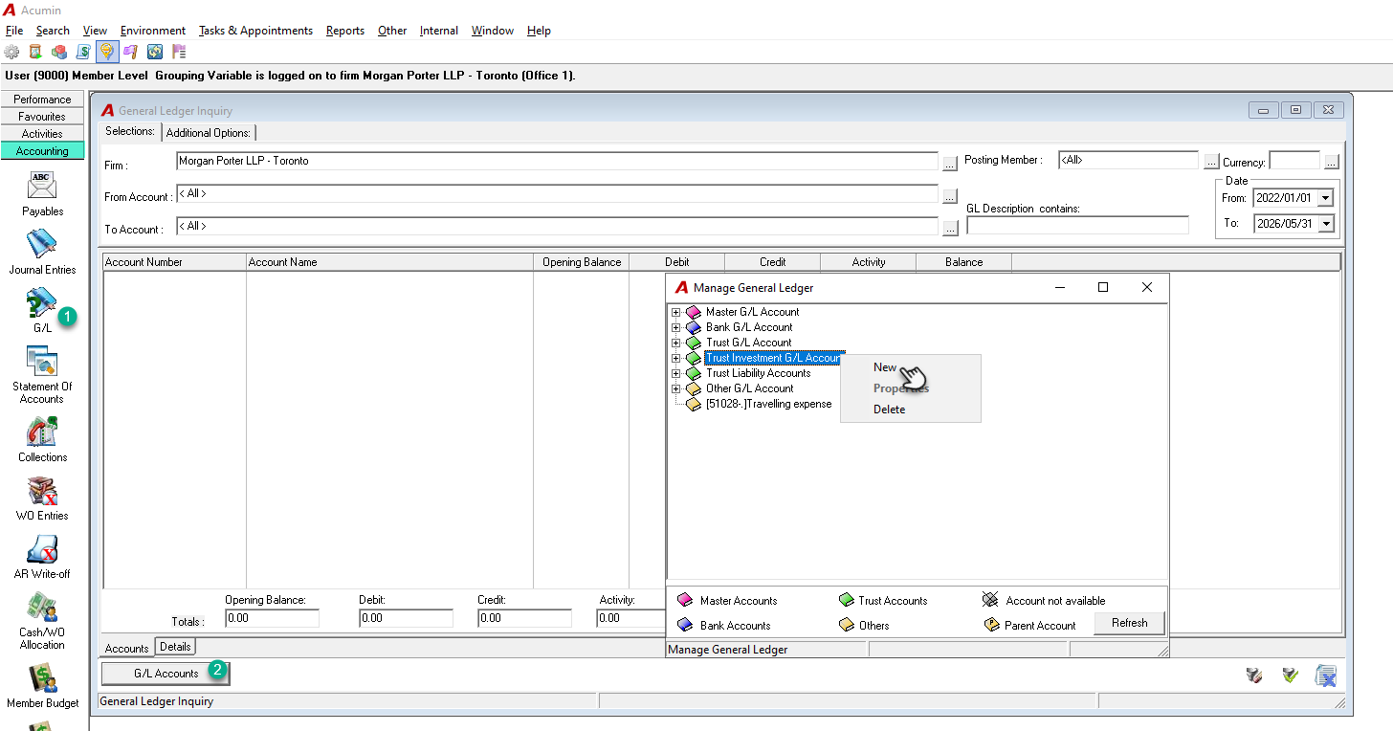
Task: Click the highlighted yellow pin toolbar icon
Action: click(107, 52)
